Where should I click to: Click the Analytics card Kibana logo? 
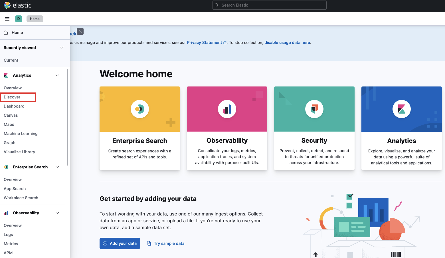pos(402,109)
